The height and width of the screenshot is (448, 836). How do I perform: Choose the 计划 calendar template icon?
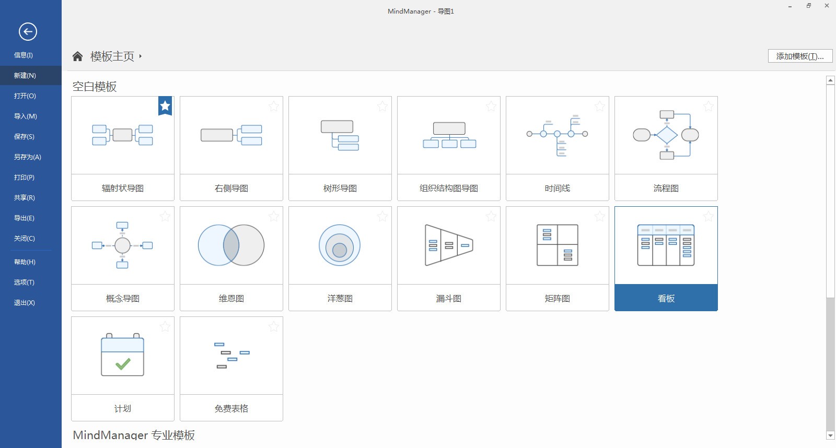[x=122, y=356]
